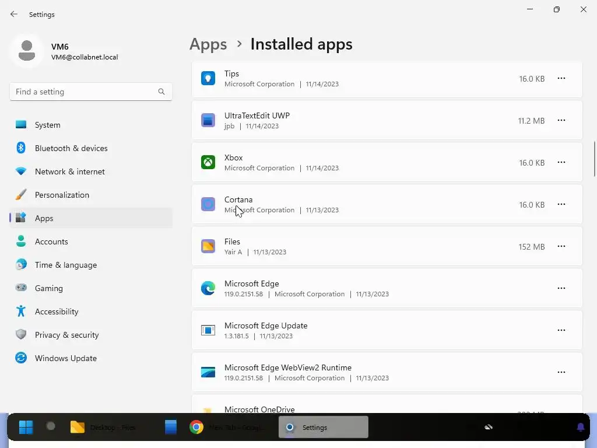Click the vertical scrollbar thumb
597x448 pixels.
(594, 159)
